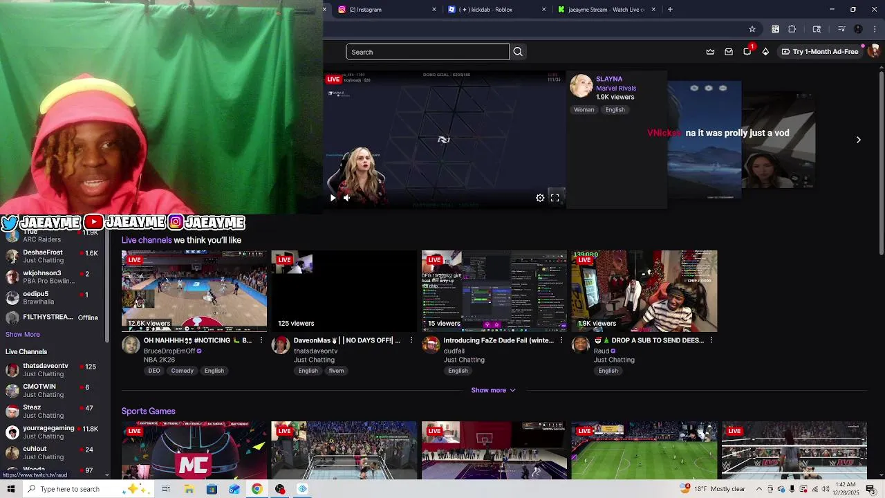This screenshot has width=885, height=498.
Task: Open options for dudfail stream card
Action: (561, 340)
